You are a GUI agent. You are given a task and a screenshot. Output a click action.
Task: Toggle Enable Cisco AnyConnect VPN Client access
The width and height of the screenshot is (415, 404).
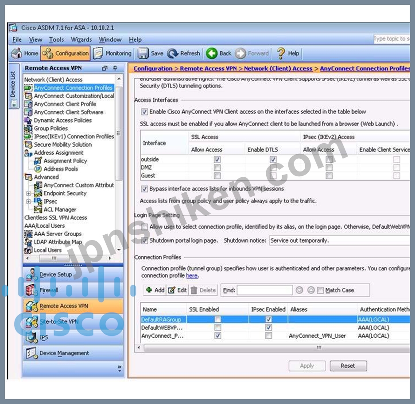click(144, 112)
